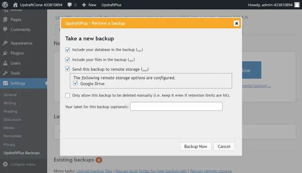
Task: Click the Backup Now button
Action: pos(196,147)
